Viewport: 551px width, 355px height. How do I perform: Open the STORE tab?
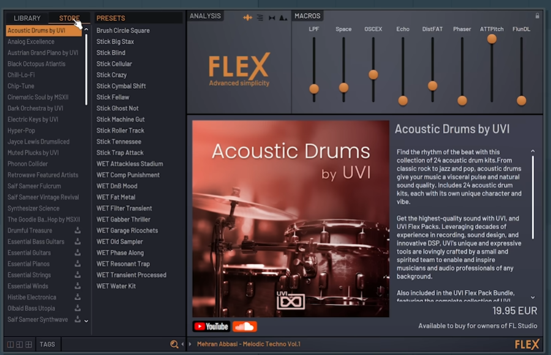[x=69, y=18]
